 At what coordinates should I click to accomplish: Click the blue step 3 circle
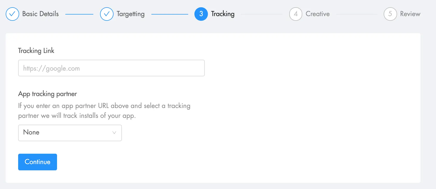point(201,14)
